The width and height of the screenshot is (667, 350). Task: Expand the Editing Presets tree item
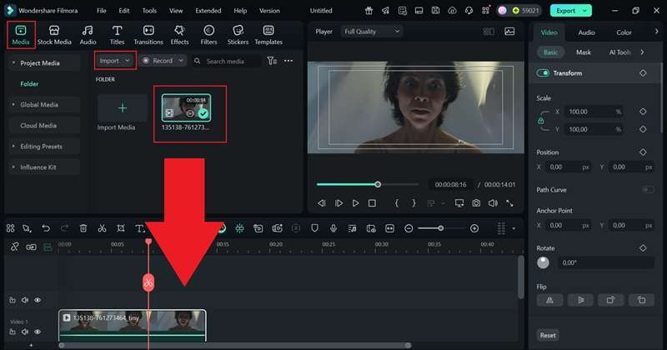(x=13, y=147)
